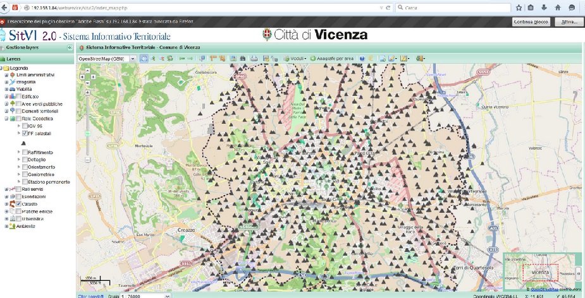The width and height of the screenshot is (585, 298).
Task: Click the print map toolbar icon
Action: 254,58
